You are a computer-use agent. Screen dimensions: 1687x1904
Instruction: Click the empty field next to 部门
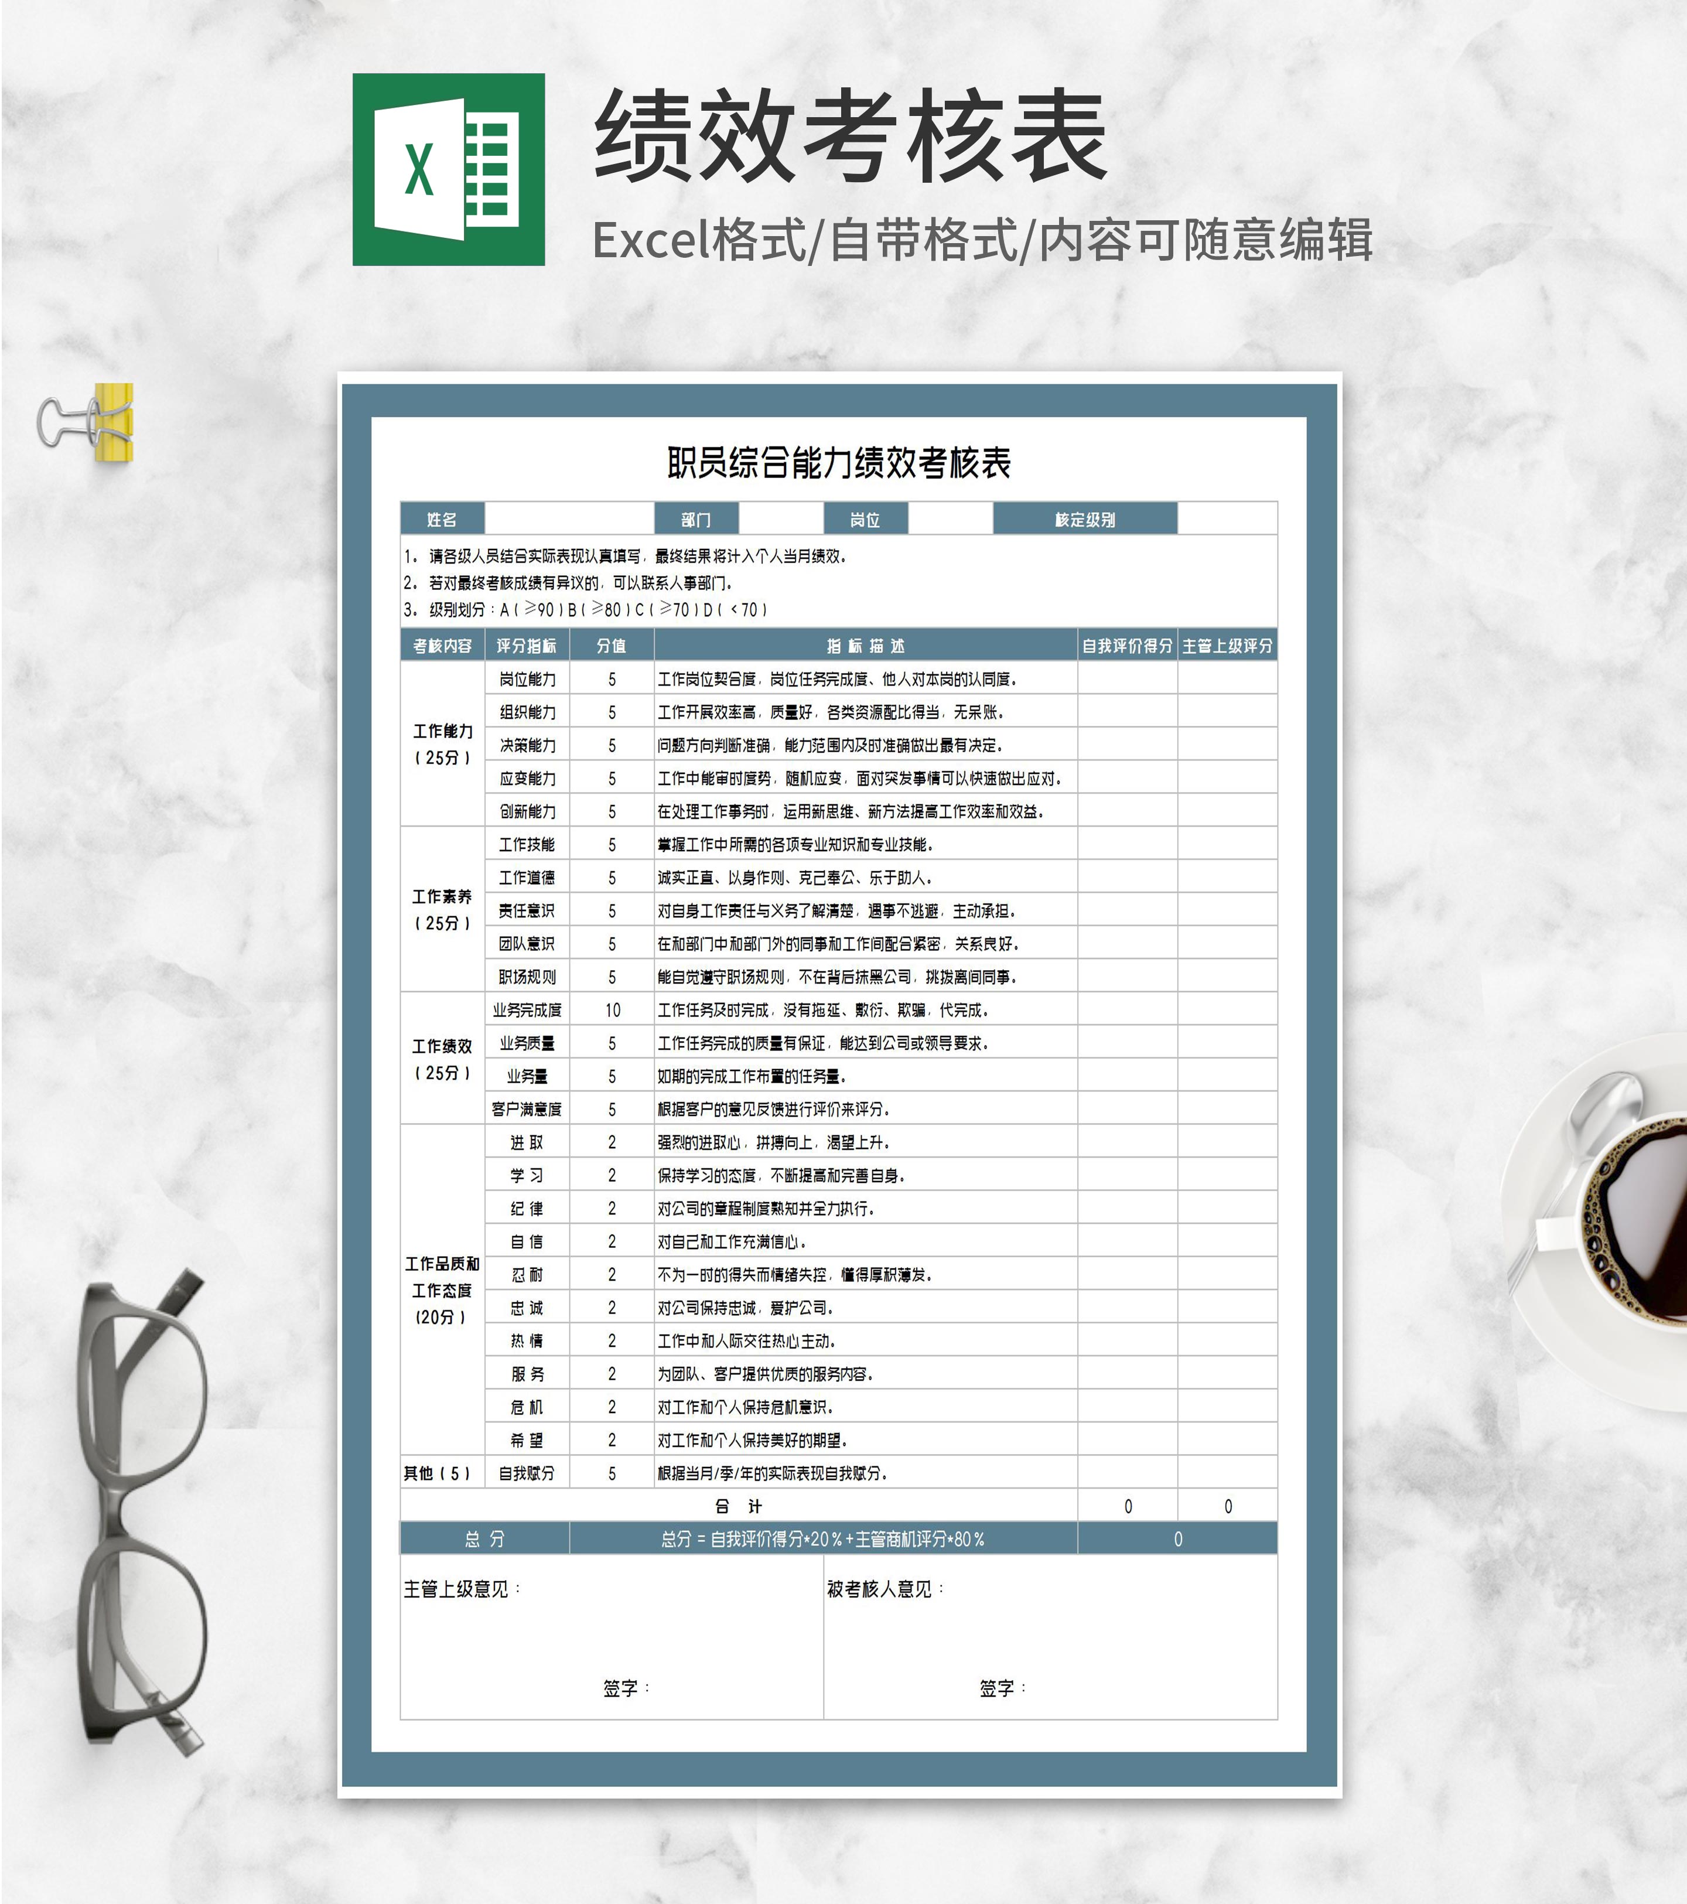click(781, 519)
